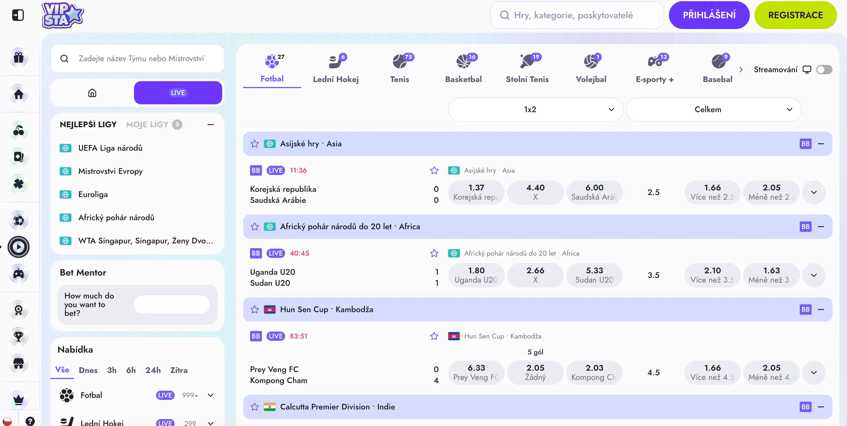The width and height of the screenshot is (847, 426).
Task: Collapse the sidebar with the top-left panel icon
Action: click(x=18, y=15)
